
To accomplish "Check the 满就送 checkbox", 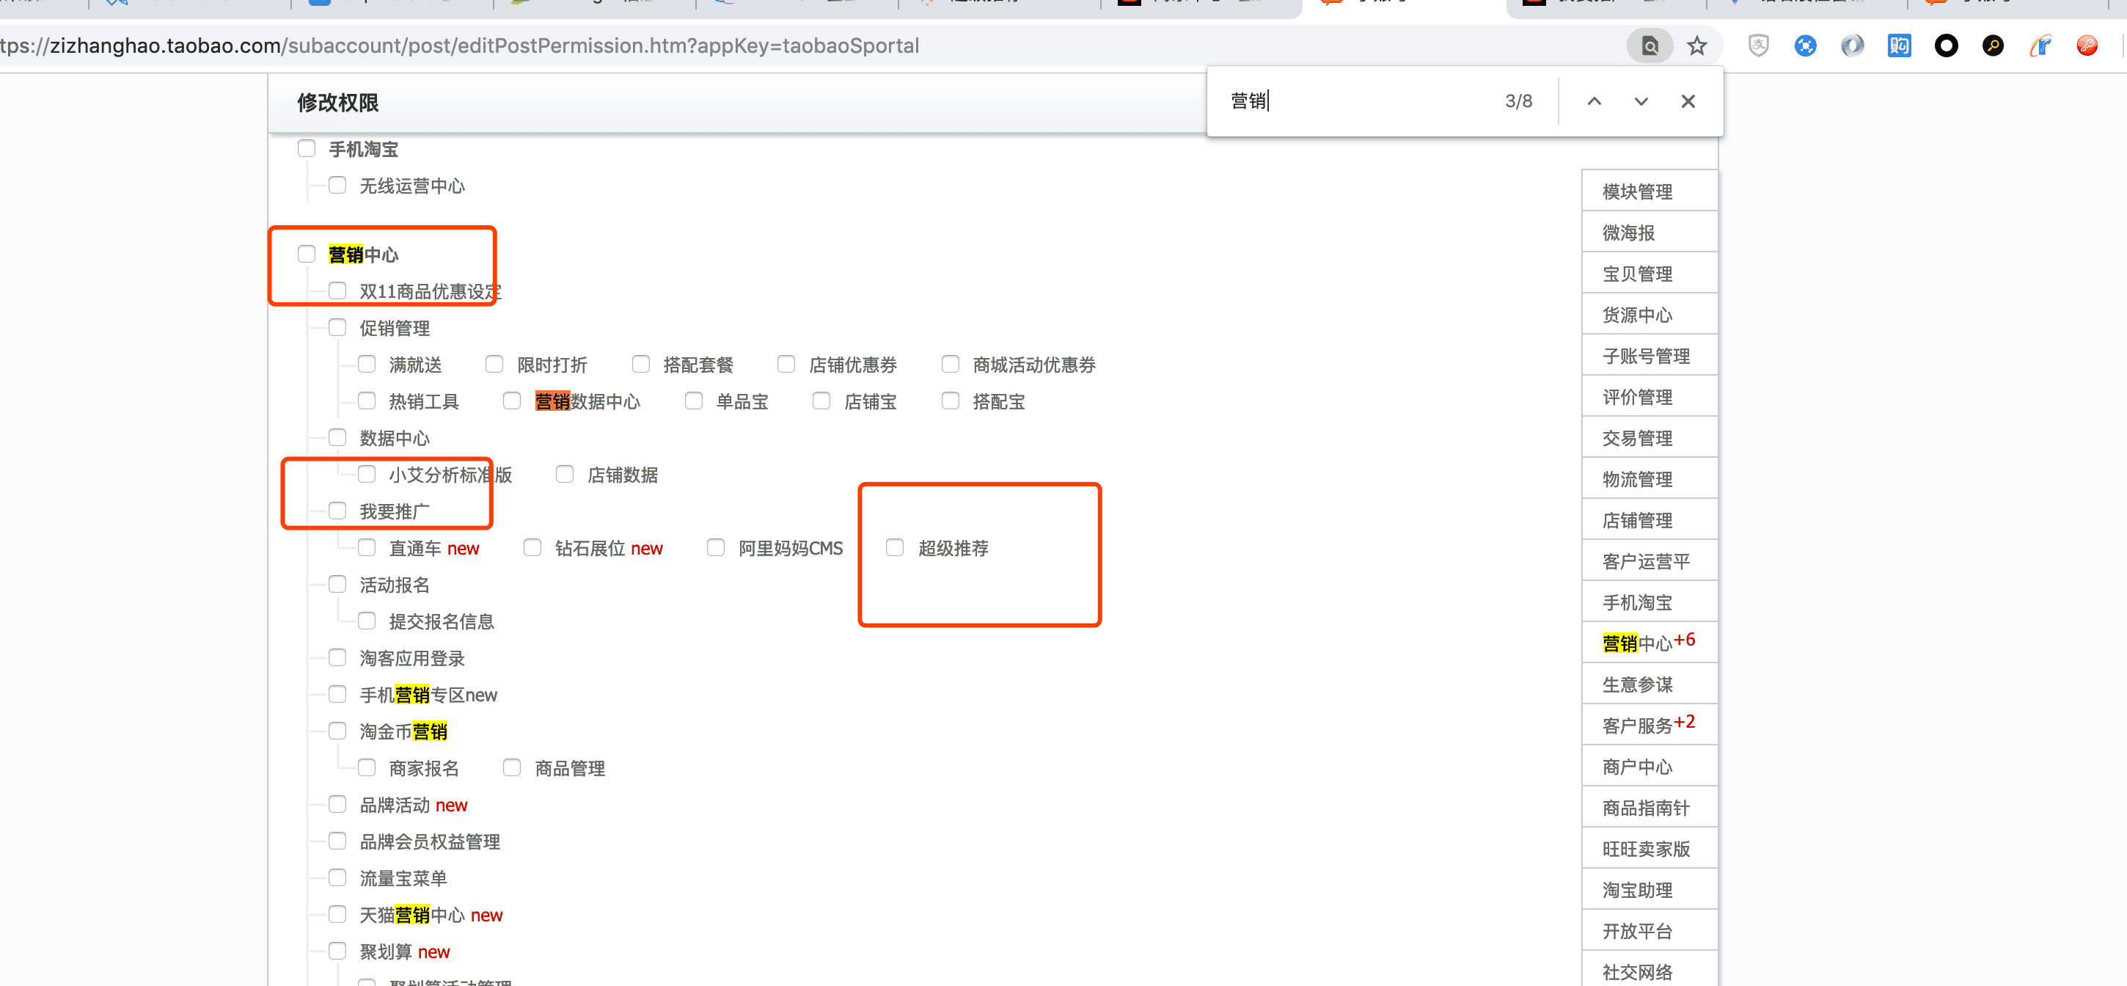I will click(x=367, y=364).
